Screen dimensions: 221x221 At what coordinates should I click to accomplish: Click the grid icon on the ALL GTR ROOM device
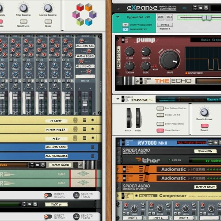pyautogui.click(x=93, y=147)
